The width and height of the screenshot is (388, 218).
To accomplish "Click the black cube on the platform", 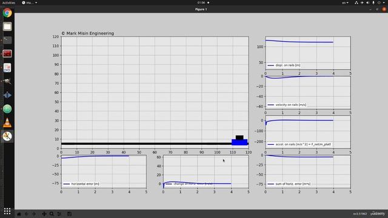I will (239, 137).
